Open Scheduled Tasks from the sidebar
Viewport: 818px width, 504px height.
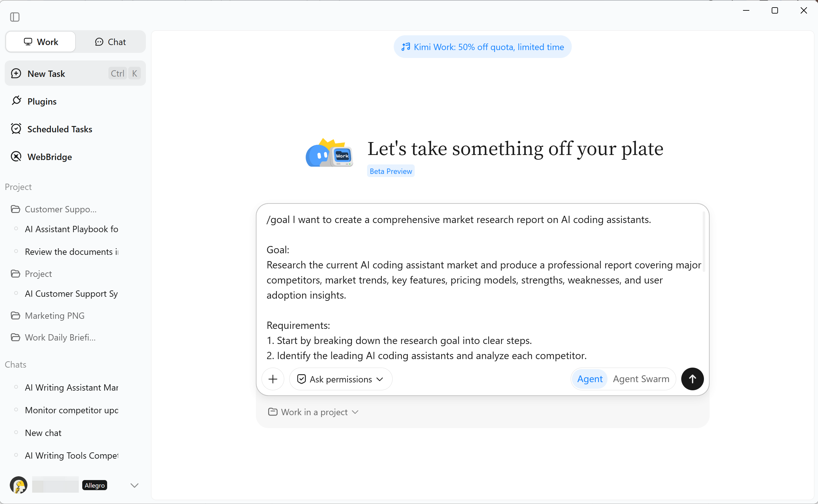click(75, 129)
